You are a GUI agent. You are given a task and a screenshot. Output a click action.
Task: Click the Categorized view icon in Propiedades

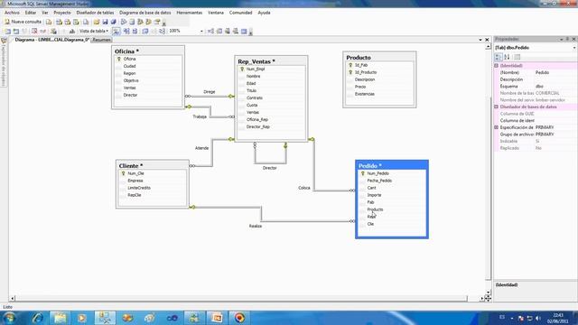pos(499,57)
